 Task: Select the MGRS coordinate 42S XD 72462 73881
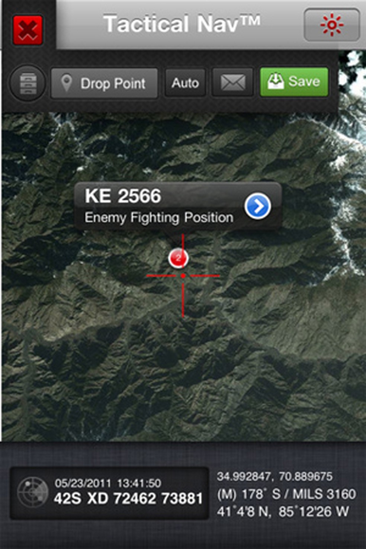(128, 499)
